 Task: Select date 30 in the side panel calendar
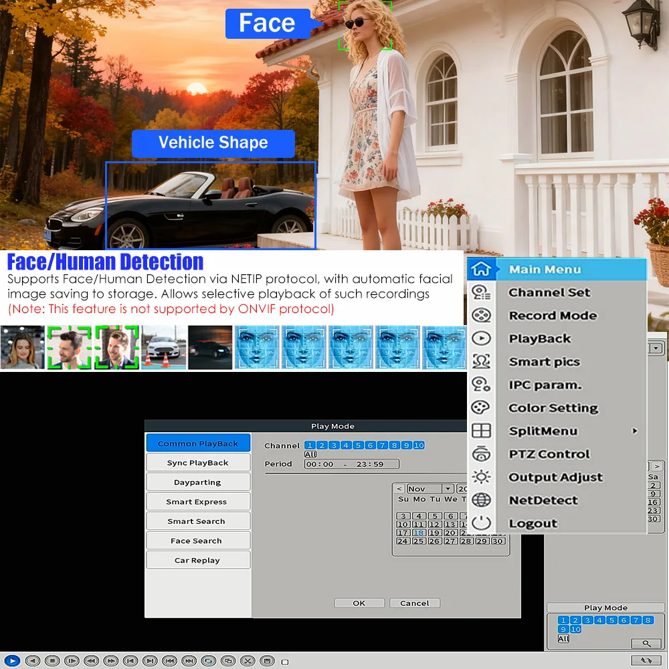click(653, 519)
